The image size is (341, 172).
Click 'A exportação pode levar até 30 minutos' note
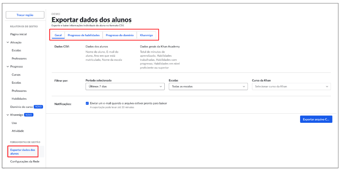[x=112, y=107]
